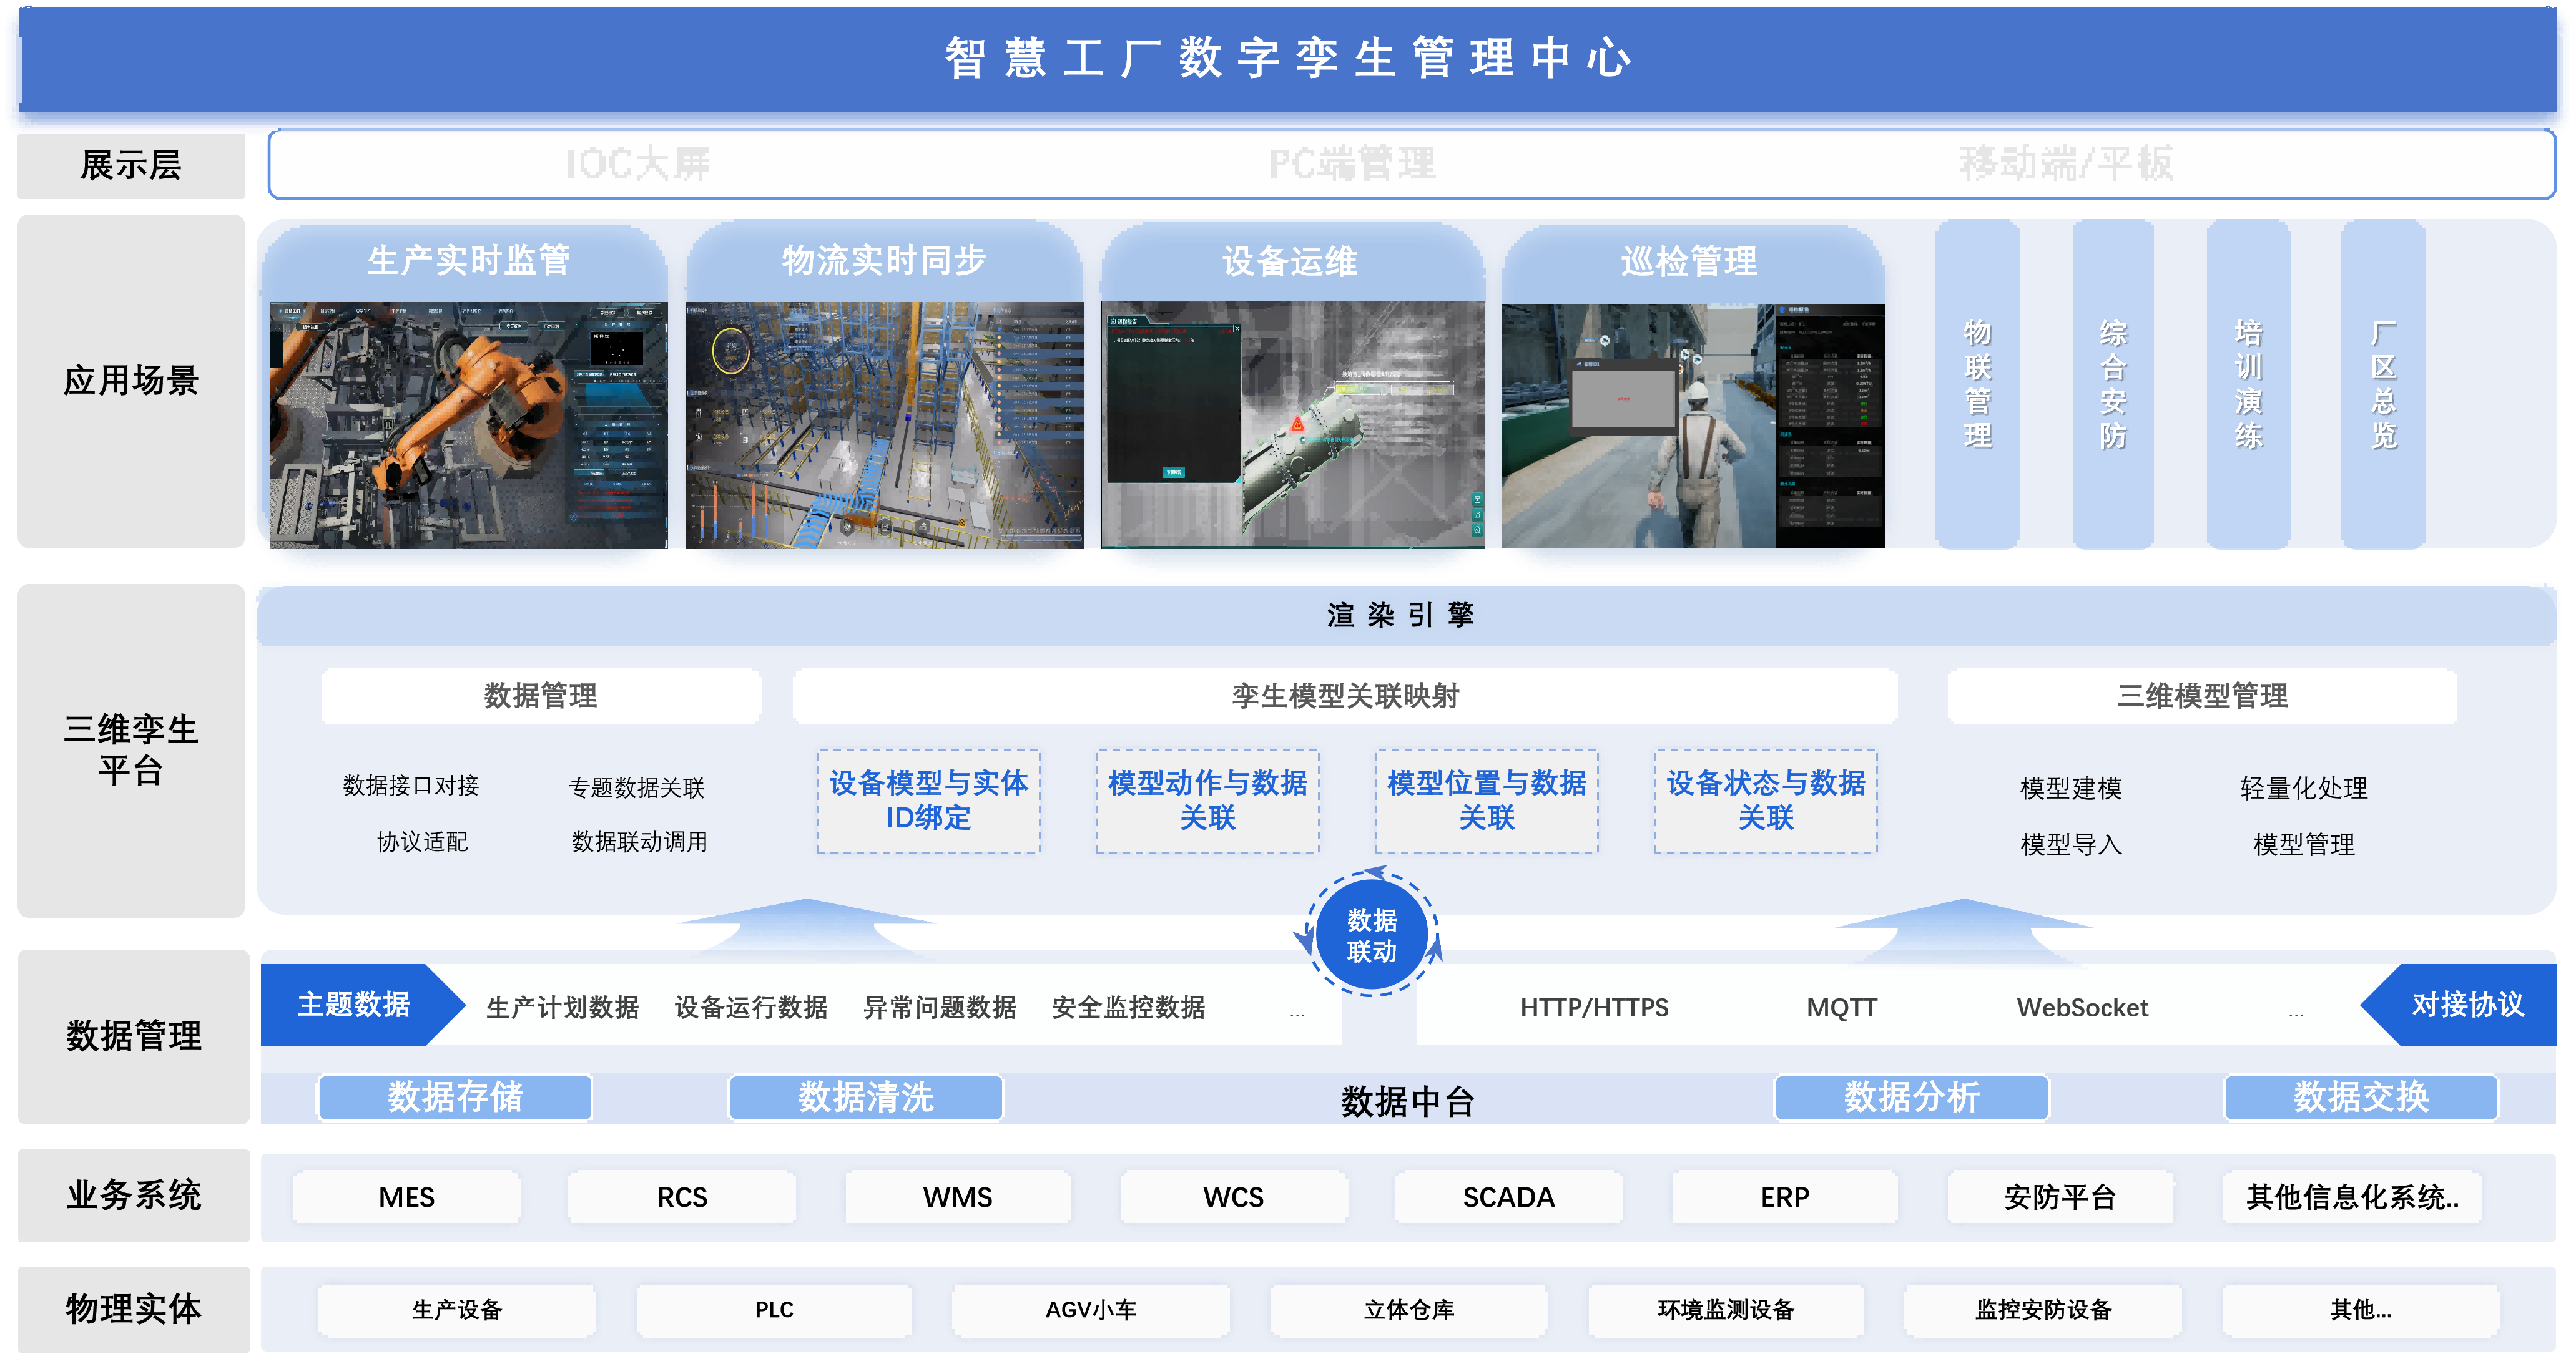Select the 综合安防 vertical tab
This screenshot has height=1354, width=2576.
tap(2112, 385)
